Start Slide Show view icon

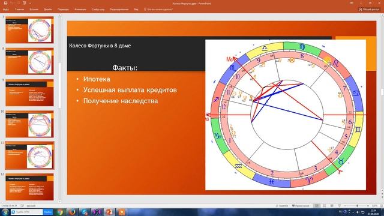tap(340, 206)
